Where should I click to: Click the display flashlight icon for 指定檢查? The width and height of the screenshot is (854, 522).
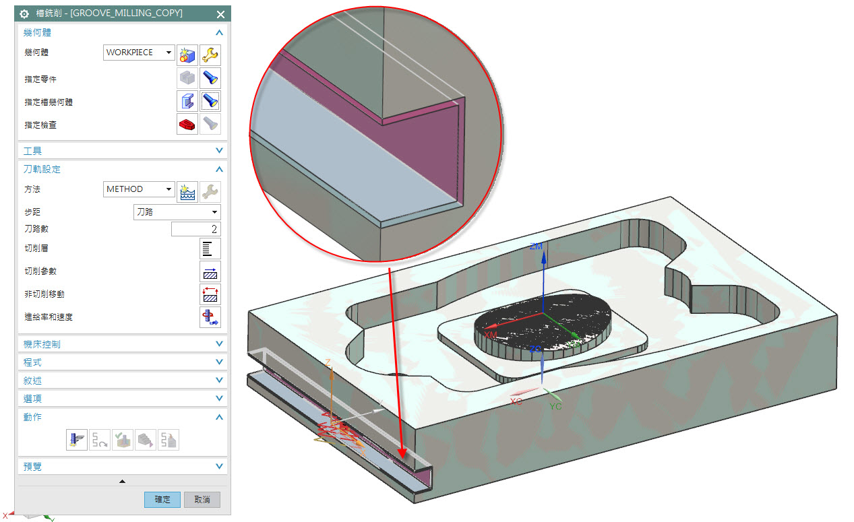tap(210, 124)
